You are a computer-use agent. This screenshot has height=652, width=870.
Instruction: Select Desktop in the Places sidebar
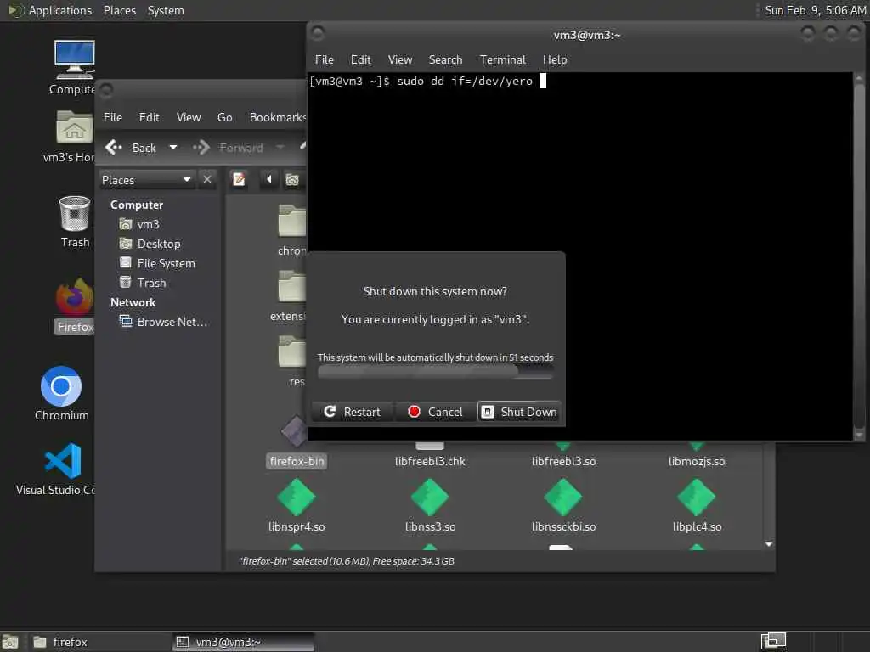click(159, 244)
